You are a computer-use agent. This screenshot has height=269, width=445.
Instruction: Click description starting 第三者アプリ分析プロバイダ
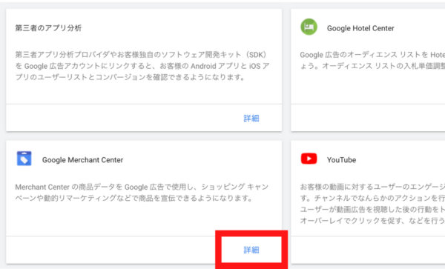(x=142, y=66)
